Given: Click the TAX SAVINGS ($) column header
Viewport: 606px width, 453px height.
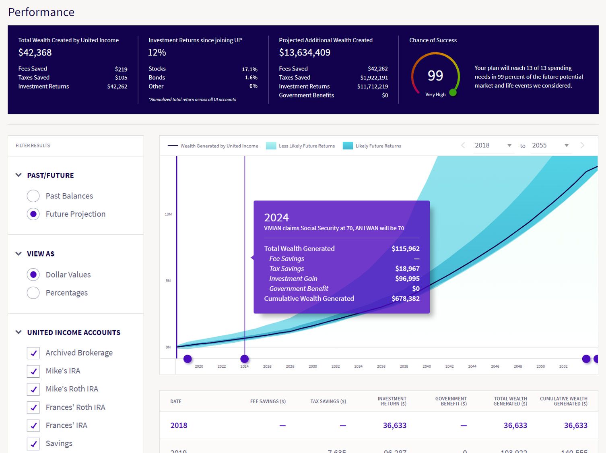Looking at the screenshot, I should [x=328, y=401].
